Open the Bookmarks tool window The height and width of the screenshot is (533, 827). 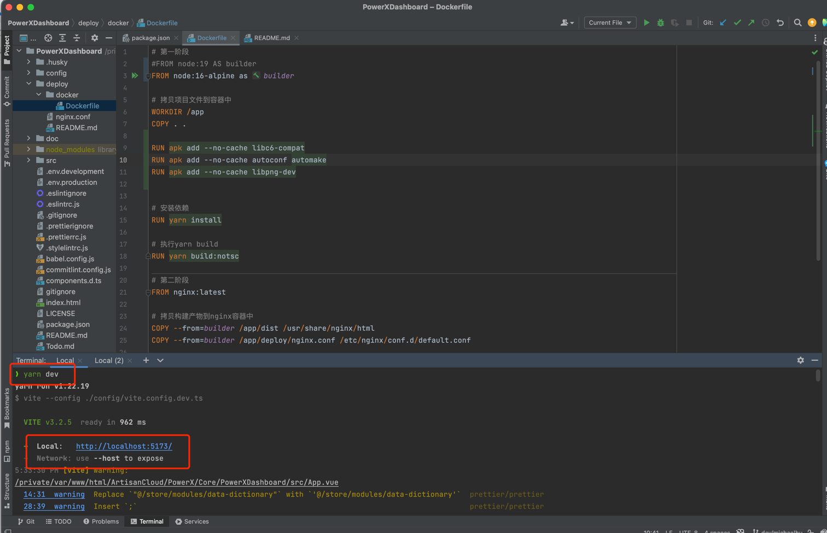coord(7,408)
